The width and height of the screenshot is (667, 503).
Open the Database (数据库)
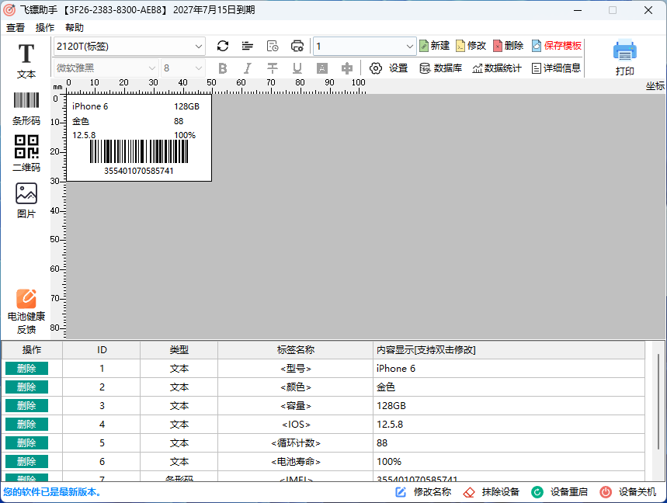tap(441, 68)
